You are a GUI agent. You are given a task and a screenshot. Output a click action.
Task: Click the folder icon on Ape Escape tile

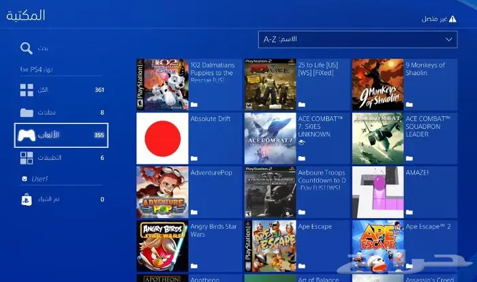coord(301,266)
